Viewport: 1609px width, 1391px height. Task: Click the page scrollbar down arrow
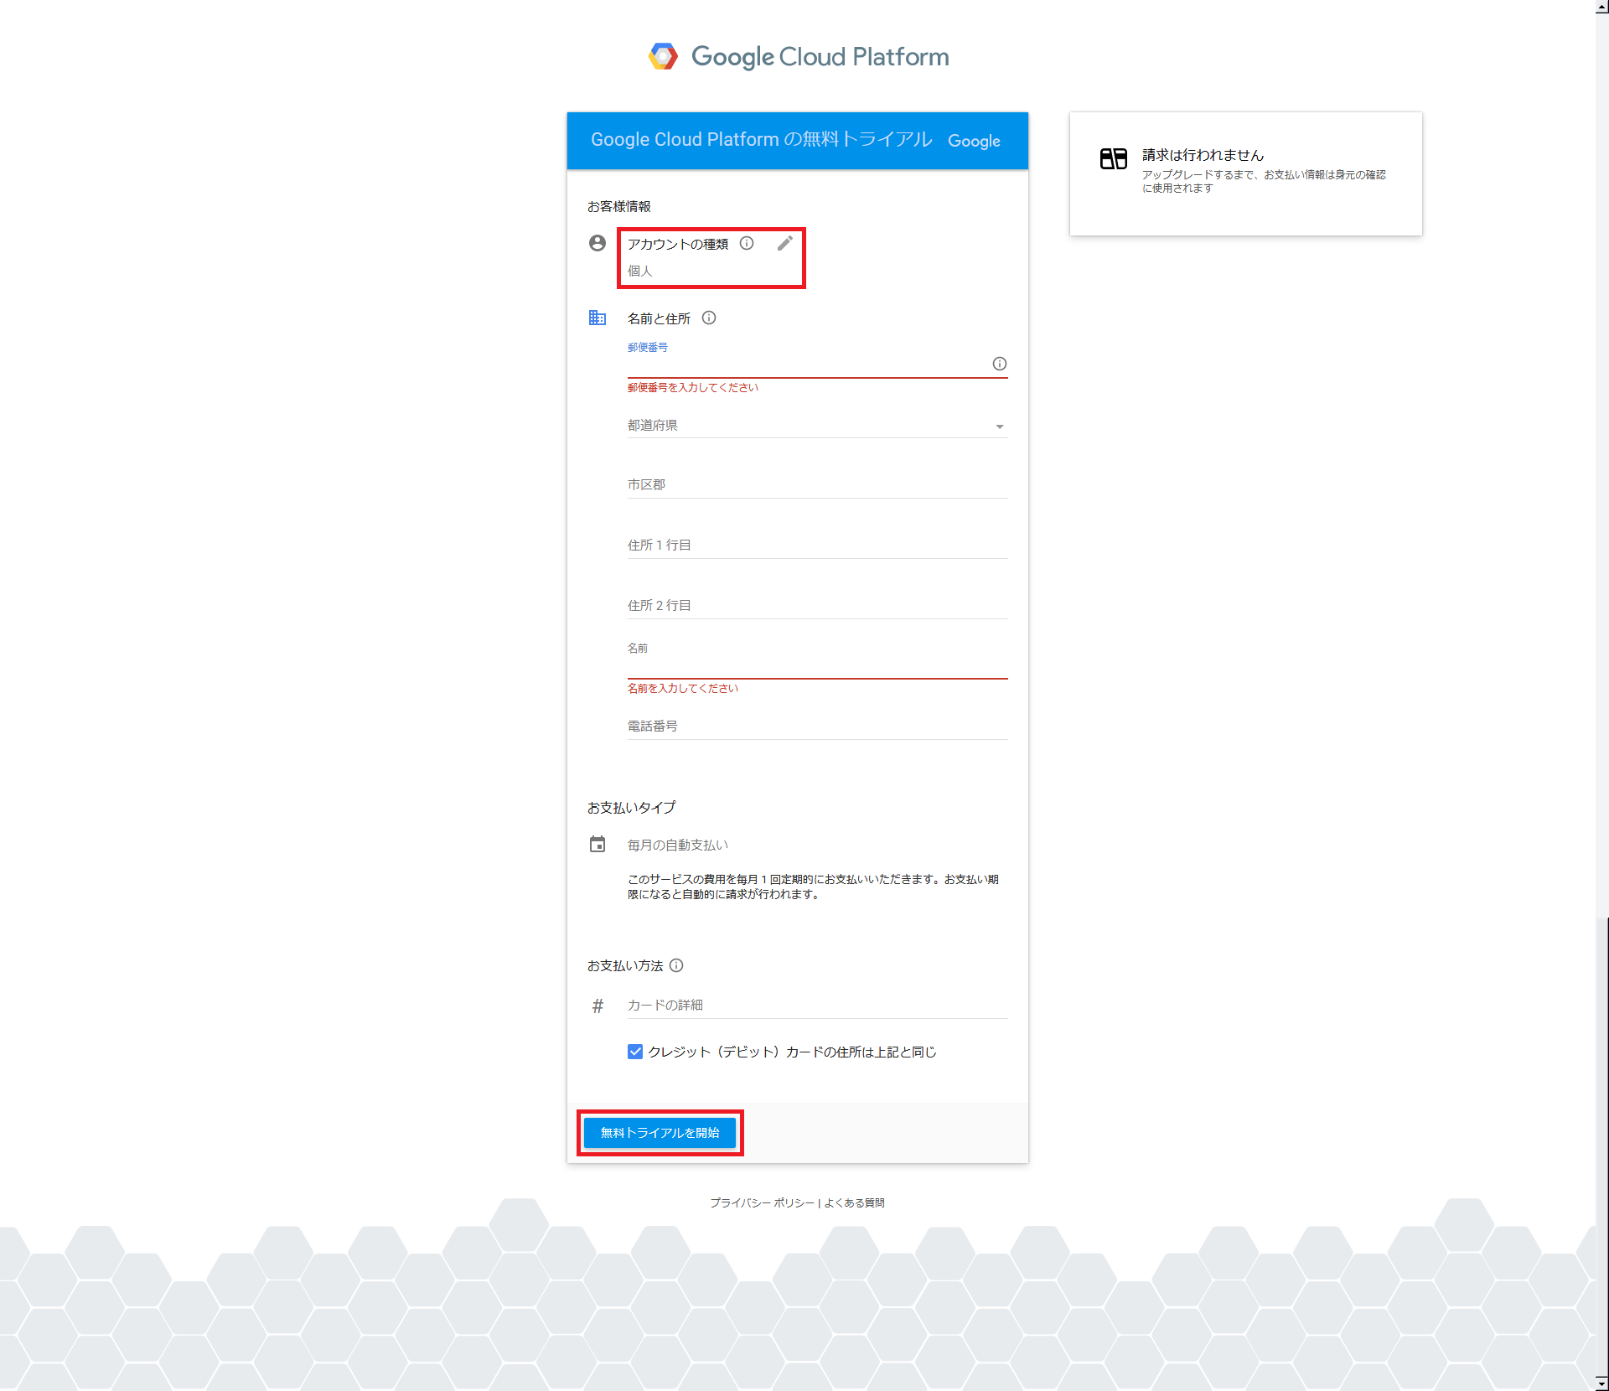click(x=1601, y=1383)
